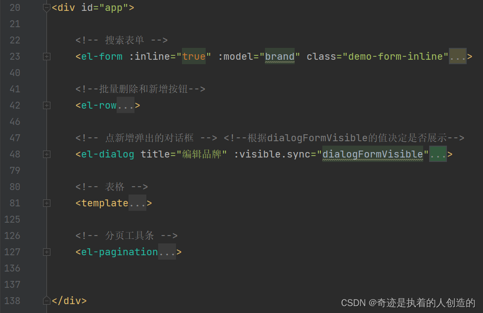483x313 pixels.
Task: Click the folded ellipsis after el-row
Action: pyautogui.click(x=125, y=106)
